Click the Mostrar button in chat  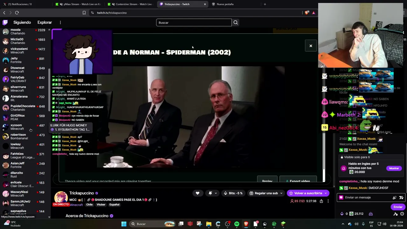click(x=394, y=168)
